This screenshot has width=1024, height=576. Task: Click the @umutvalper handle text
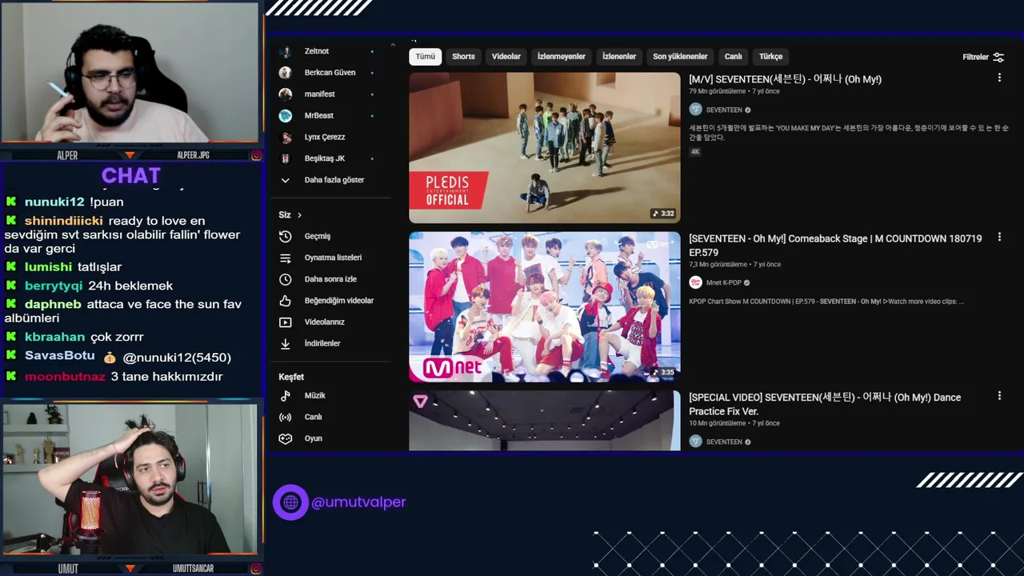click(358, 502)
